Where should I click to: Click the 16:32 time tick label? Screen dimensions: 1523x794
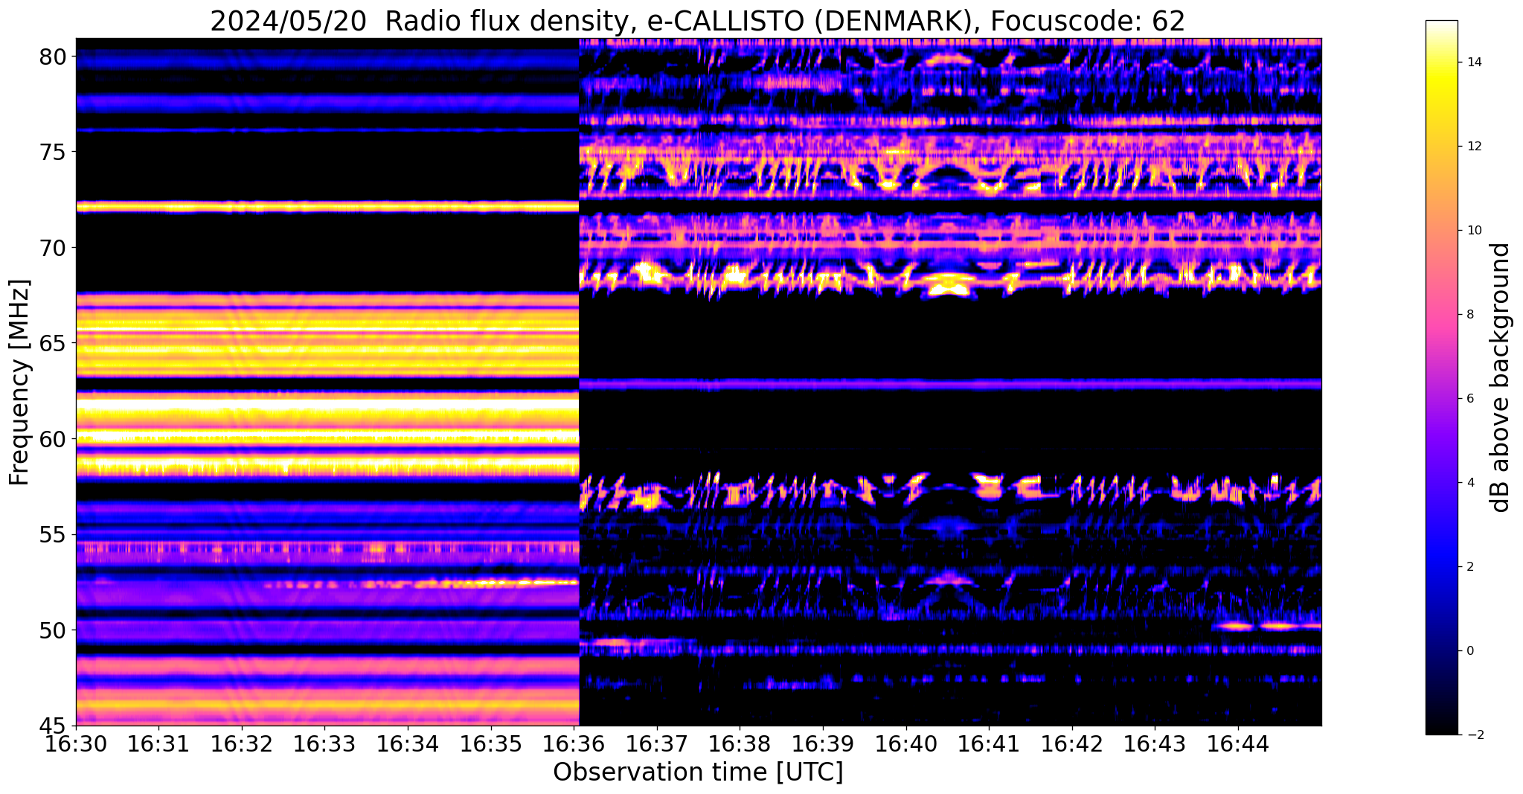tap(241, 743)
